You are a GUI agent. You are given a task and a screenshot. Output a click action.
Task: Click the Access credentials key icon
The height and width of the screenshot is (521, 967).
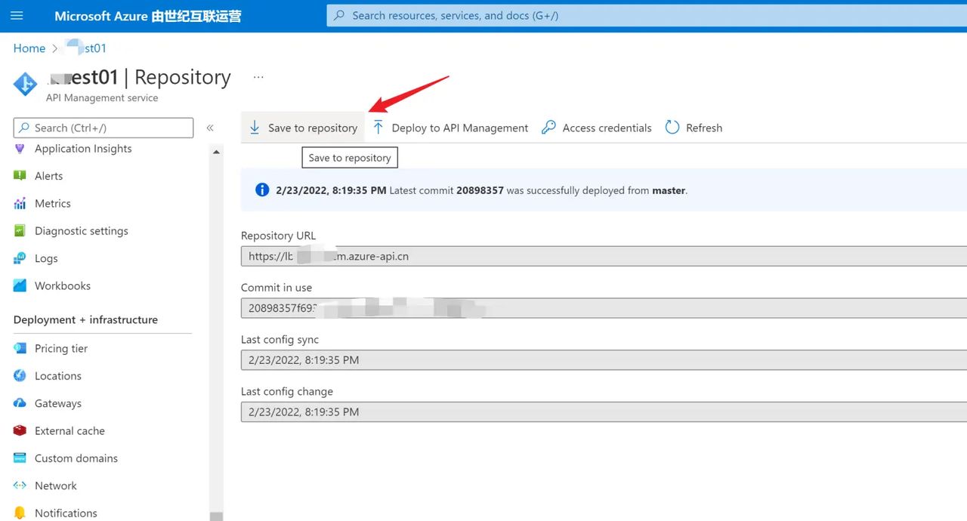tap(549, 128)
